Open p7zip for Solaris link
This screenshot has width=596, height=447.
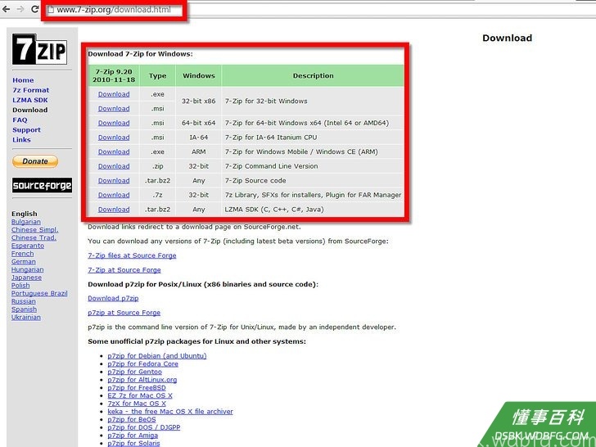coord(133,443)
